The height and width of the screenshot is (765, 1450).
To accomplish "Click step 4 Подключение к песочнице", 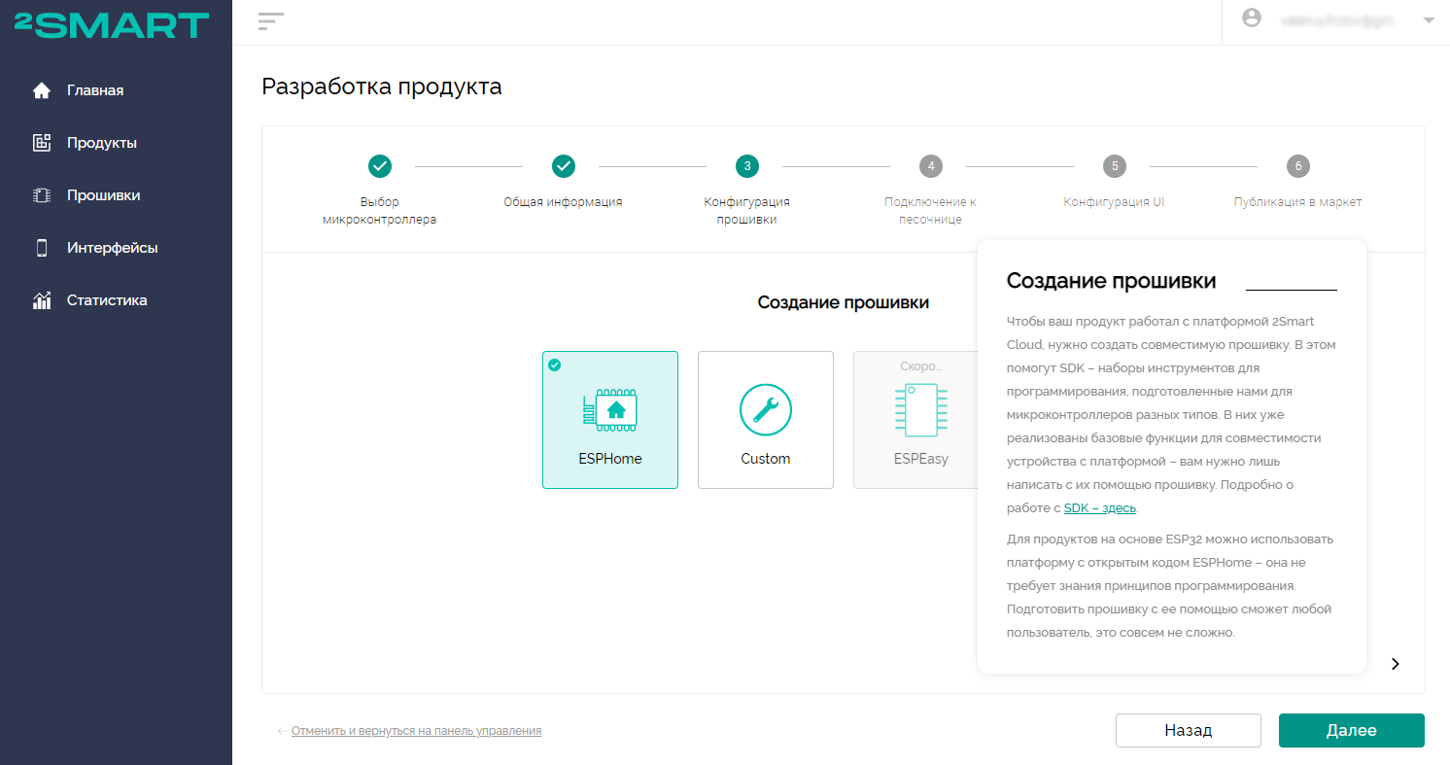I will (x=931, y=166).
